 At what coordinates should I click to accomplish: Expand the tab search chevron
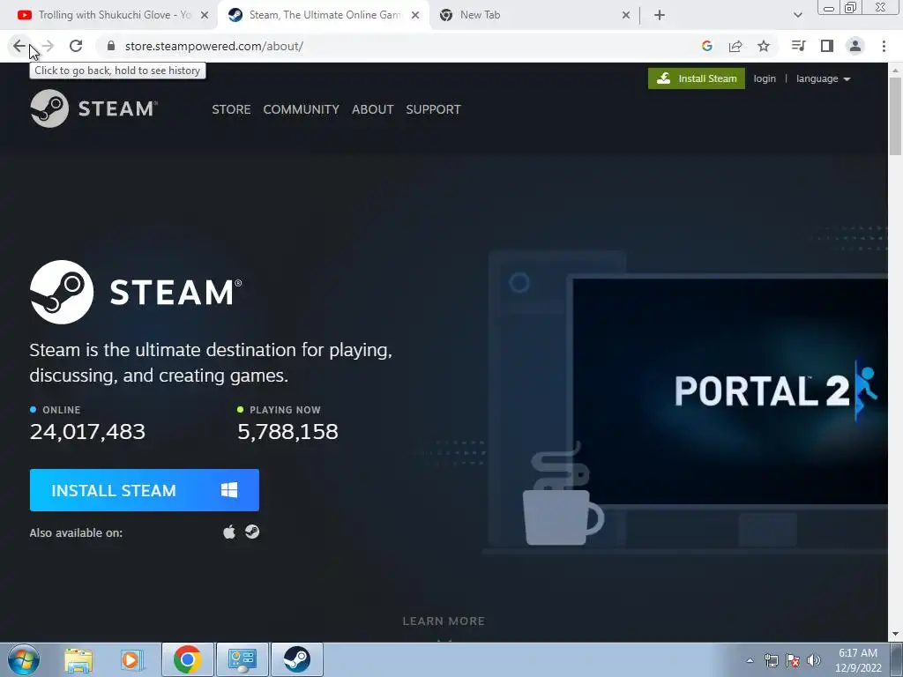pos(797,15)
